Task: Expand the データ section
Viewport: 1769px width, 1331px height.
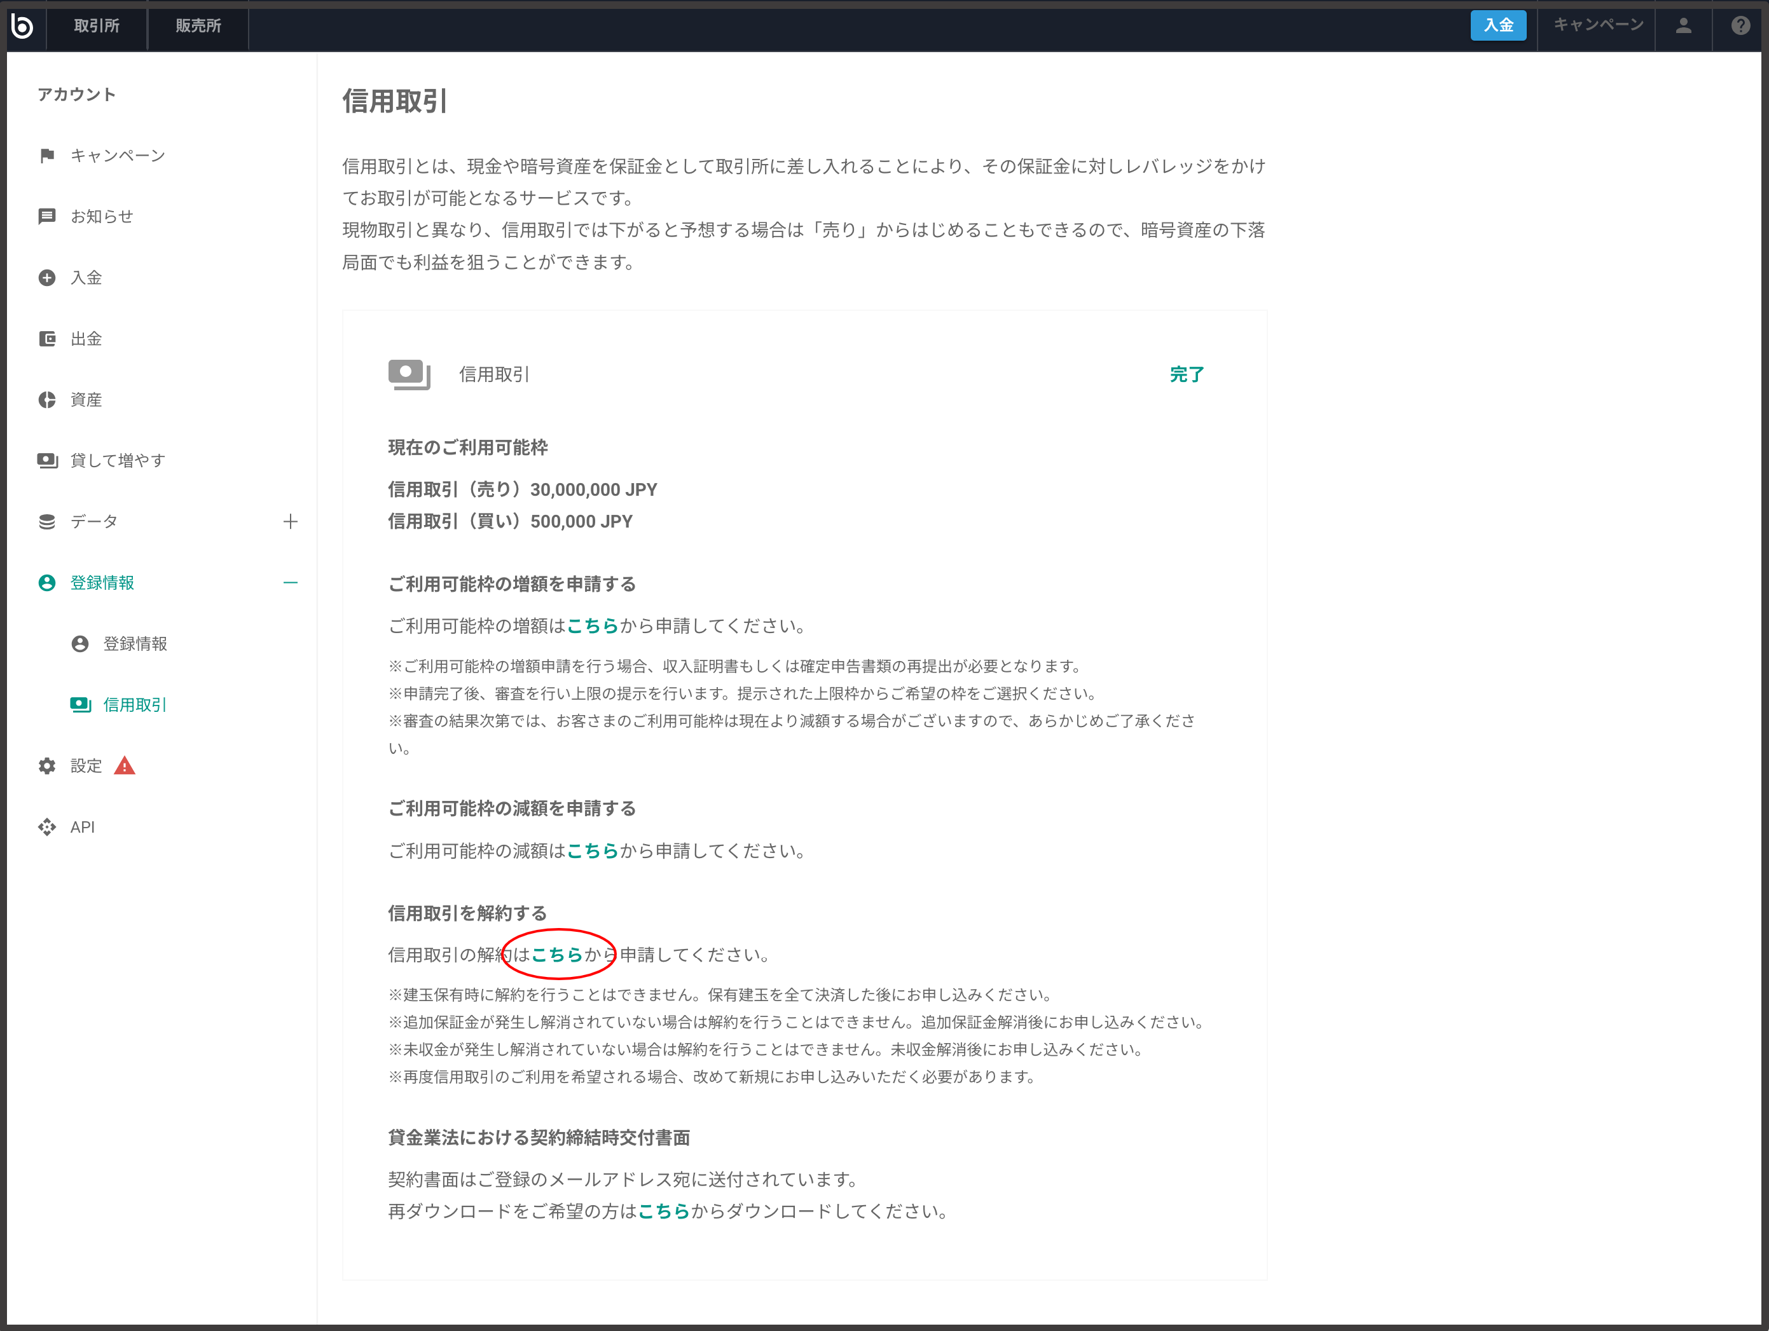Action: (291, 521)
